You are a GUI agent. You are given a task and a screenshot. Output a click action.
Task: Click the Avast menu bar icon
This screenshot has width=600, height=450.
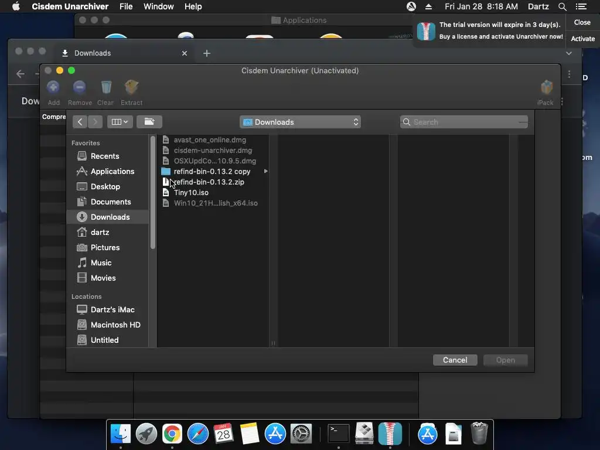[x=411, y=6]
